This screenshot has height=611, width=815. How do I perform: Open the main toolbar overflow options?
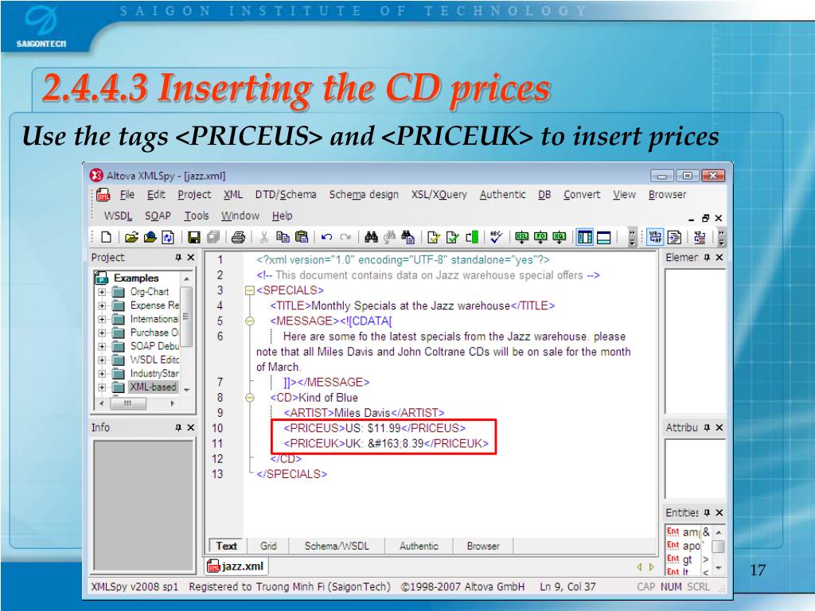(632, 237)
